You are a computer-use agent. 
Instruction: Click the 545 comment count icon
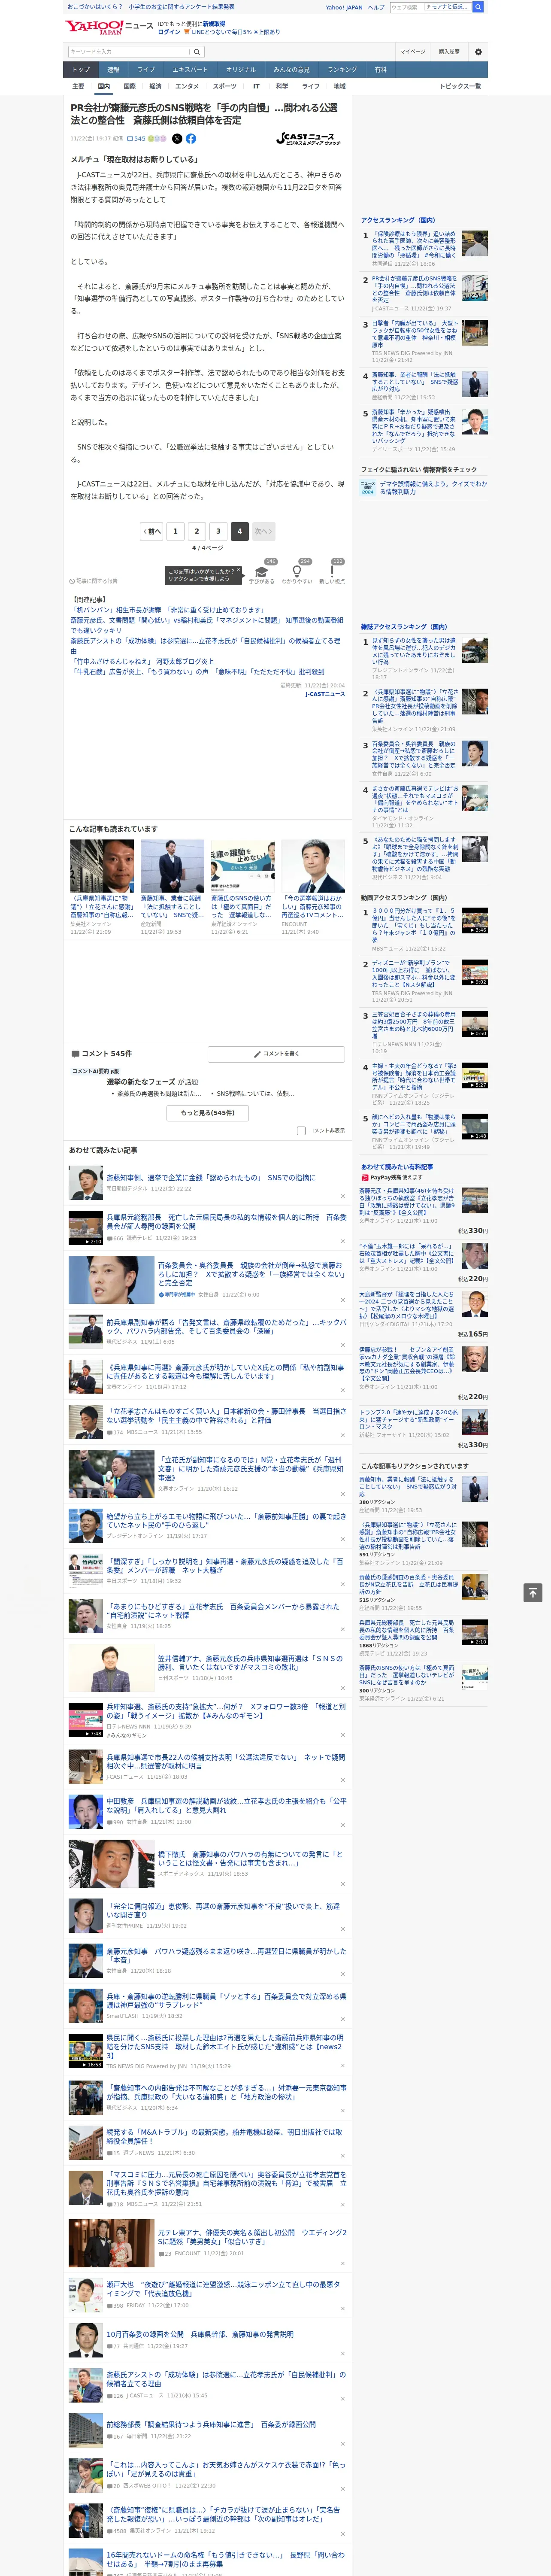pyautogui.click(x=137, y=139)
